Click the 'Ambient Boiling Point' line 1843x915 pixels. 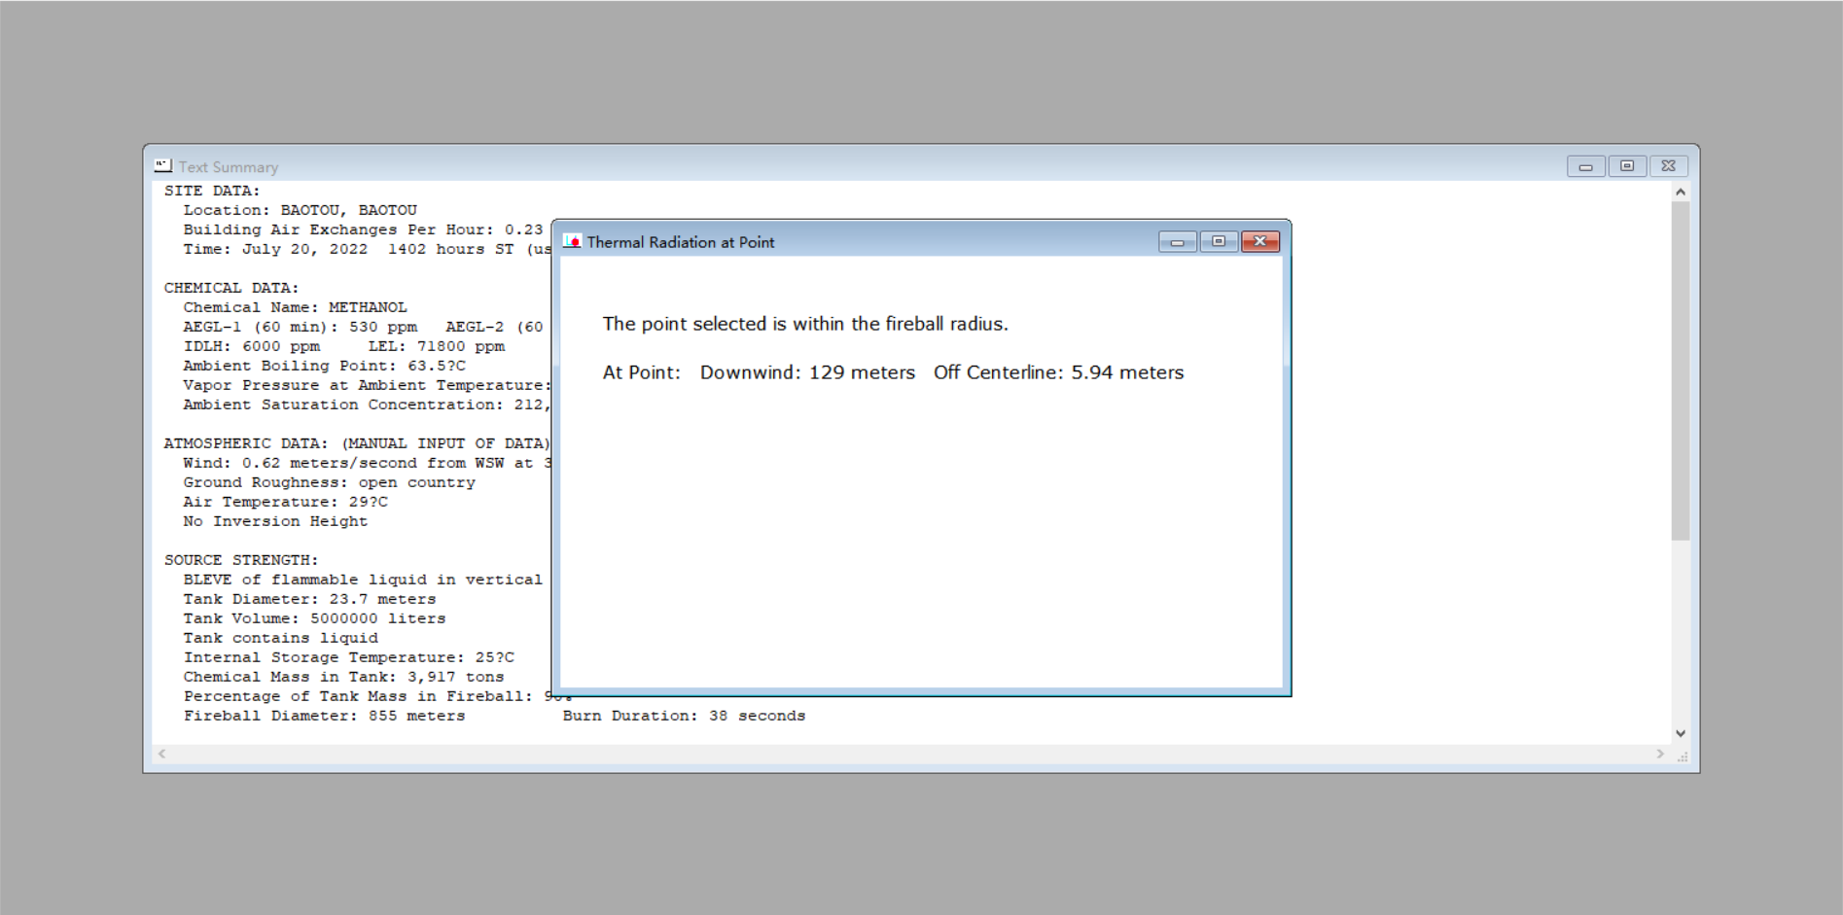tap(324, 366)
